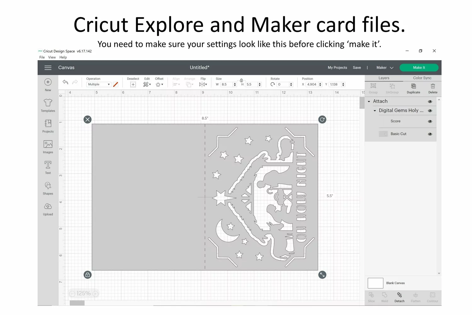The width and height of the screenshot is (472, 315).
Task: Hide the Basic Cut layer
Action: coord(430,134)
